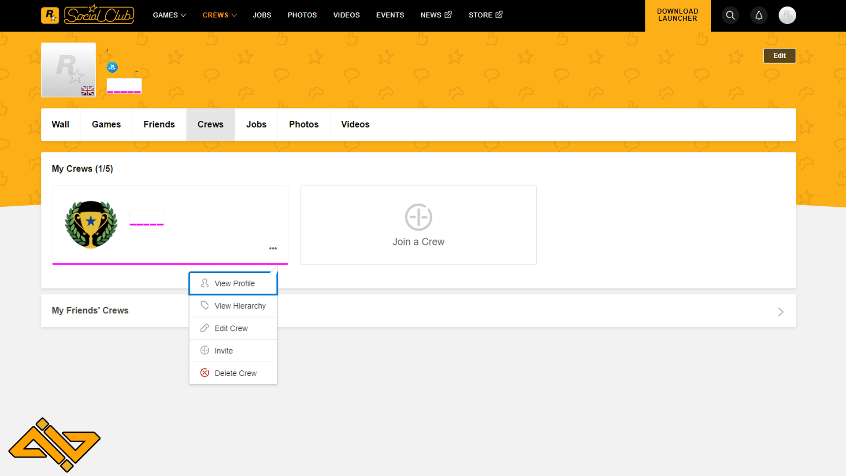The width and height of the screenshot is (846, 476).
Task: Click the Edit Crew pencil icon
Action: click(205, 328)
